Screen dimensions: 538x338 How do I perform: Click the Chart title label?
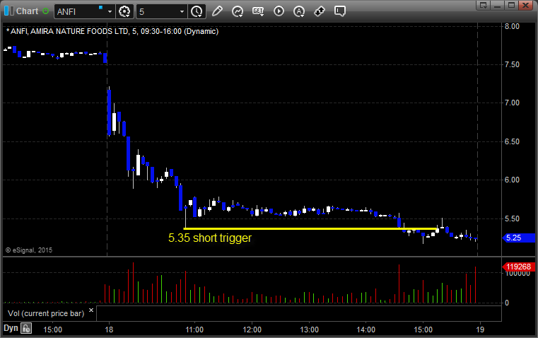(27, 11)
